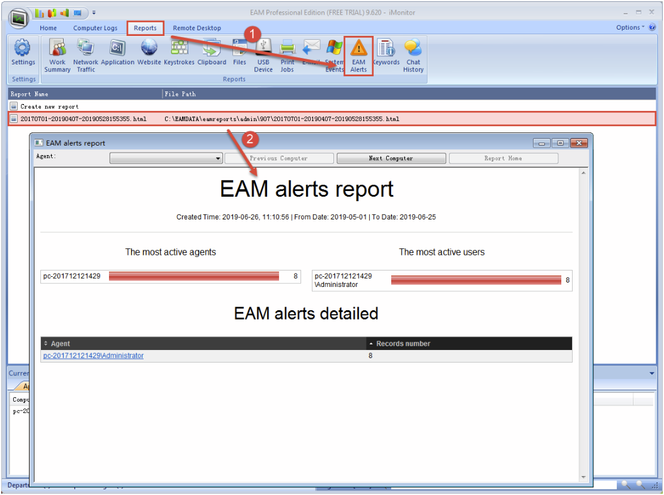Click the icon beside the 20170701 html report
The width and height of the screenshot is (664, 495).
(x=14, y=119)
